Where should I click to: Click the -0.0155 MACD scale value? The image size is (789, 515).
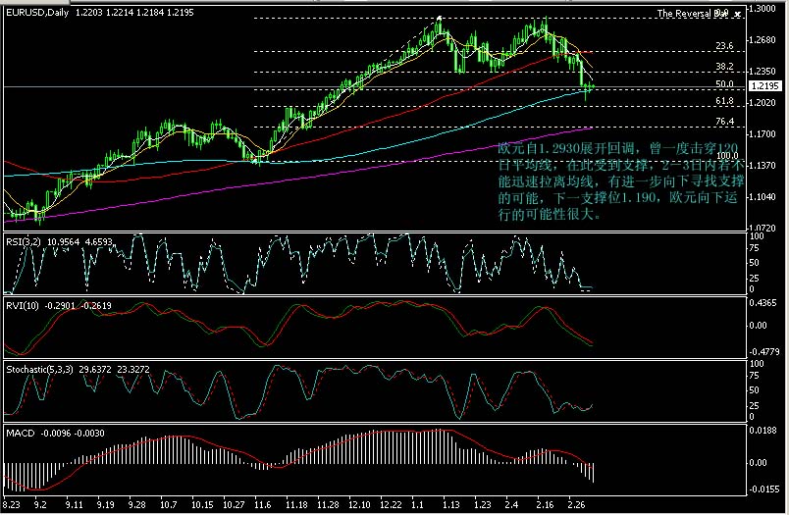[x=763, y=489]
